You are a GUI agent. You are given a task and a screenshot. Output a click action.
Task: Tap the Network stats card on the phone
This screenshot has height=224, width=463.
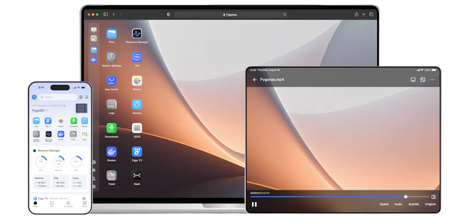point(42,182)
